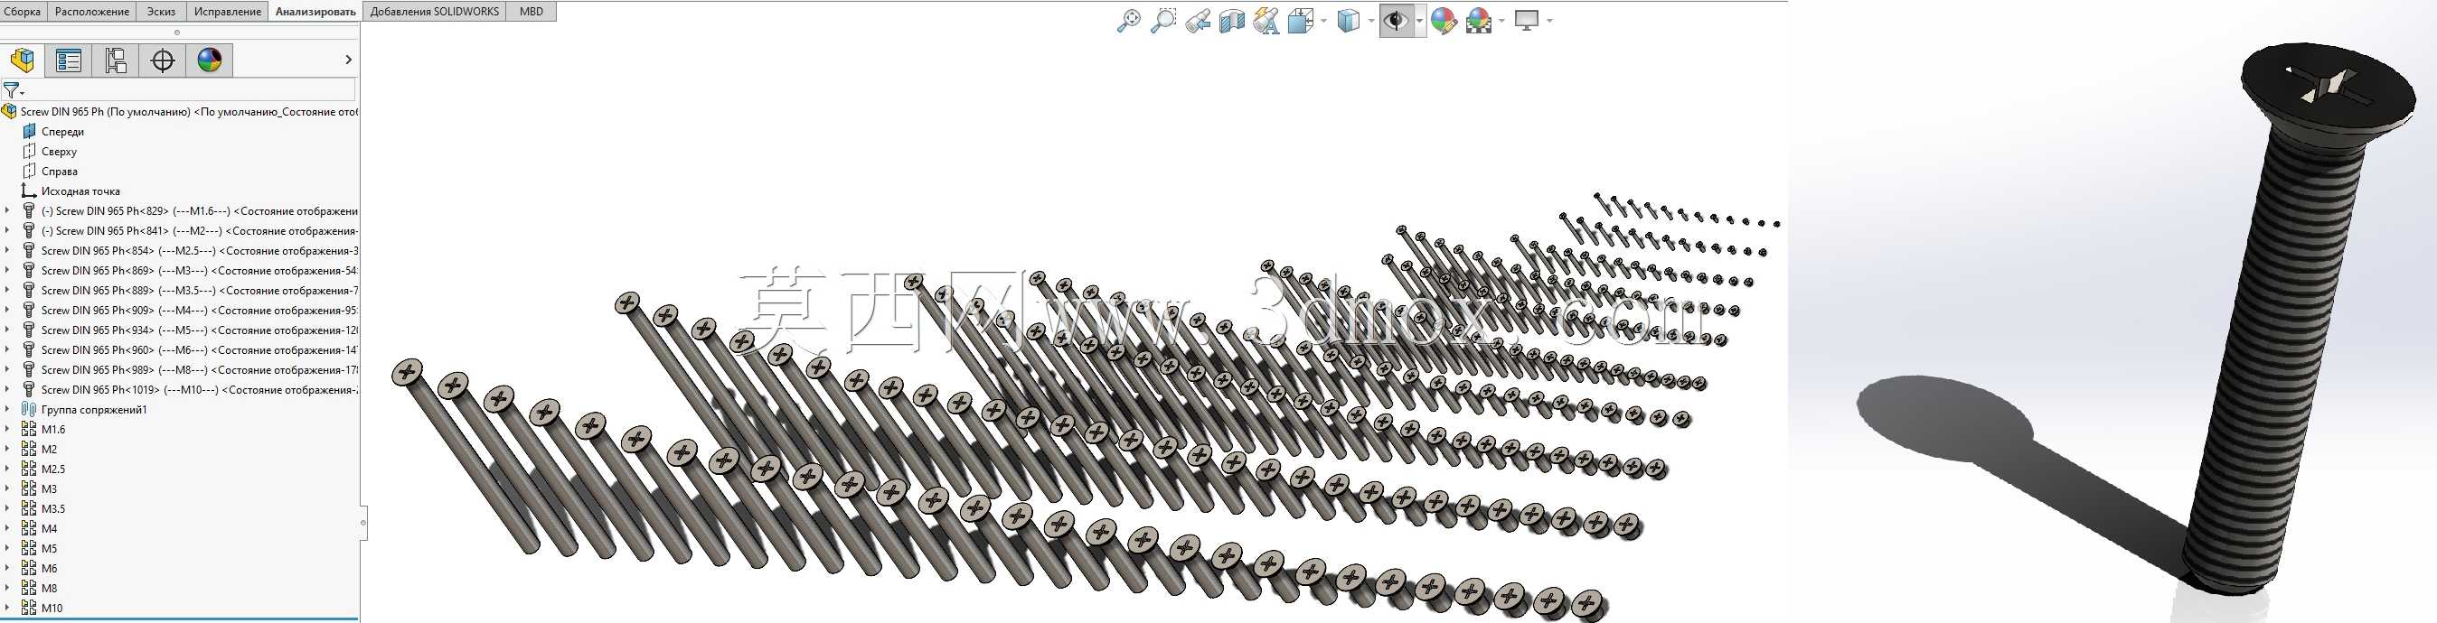
Task: Expand the Screw DIN 965 Ph<854> M2.5 node
Action: (x=7, y=250)
